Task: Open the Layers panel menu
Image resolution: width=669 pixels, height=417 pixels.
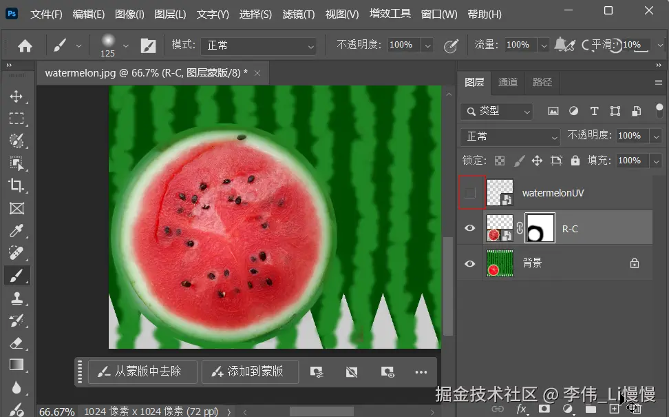Action: tap(659, 83)
